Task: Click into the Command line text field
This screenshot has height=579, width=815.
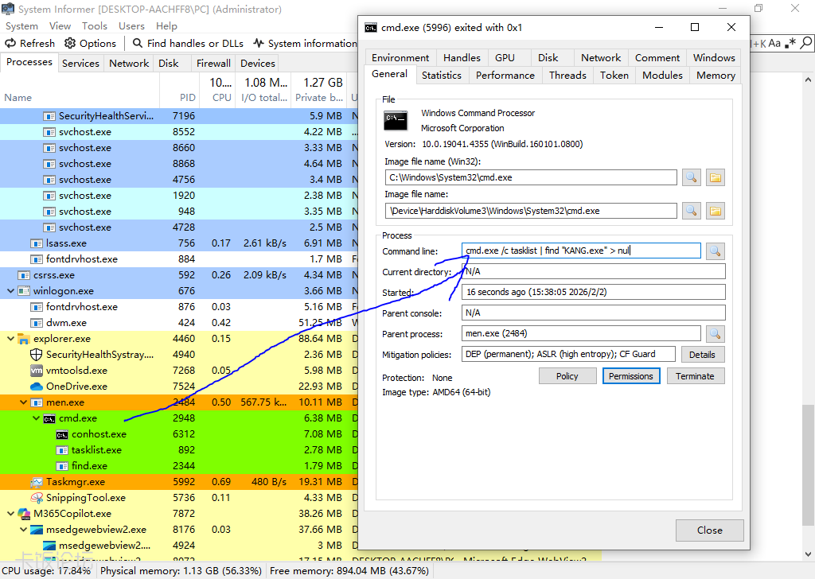Action: click(581, 251)
